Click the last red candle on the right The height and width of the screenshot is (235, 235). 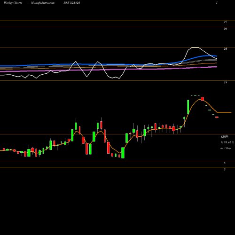[x=217, y=117]
